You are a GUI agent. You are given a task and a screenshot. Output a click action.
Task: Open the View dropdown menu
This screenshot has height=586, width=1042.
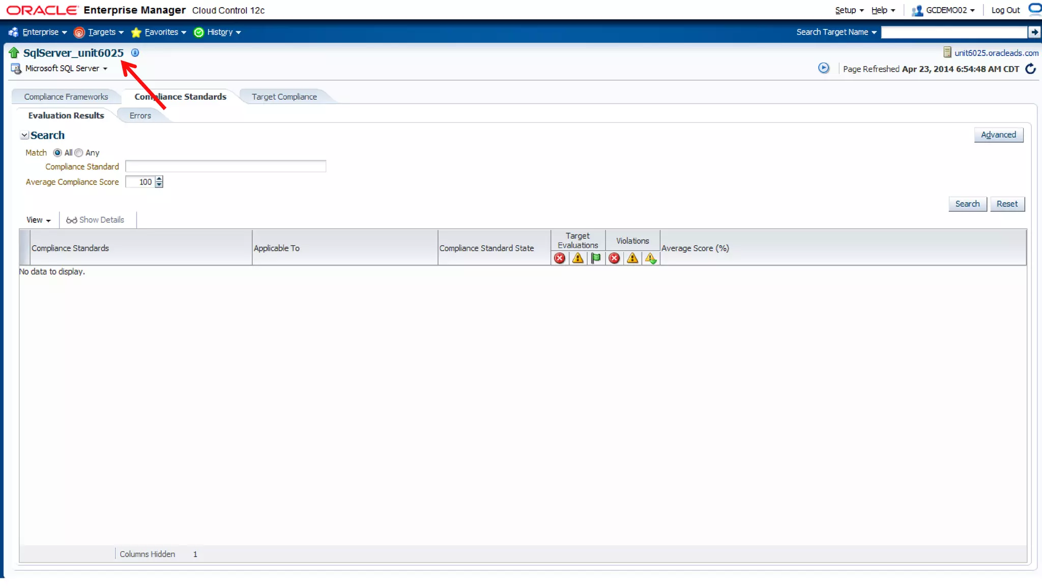pyautogui.click(x=39, y=220)
